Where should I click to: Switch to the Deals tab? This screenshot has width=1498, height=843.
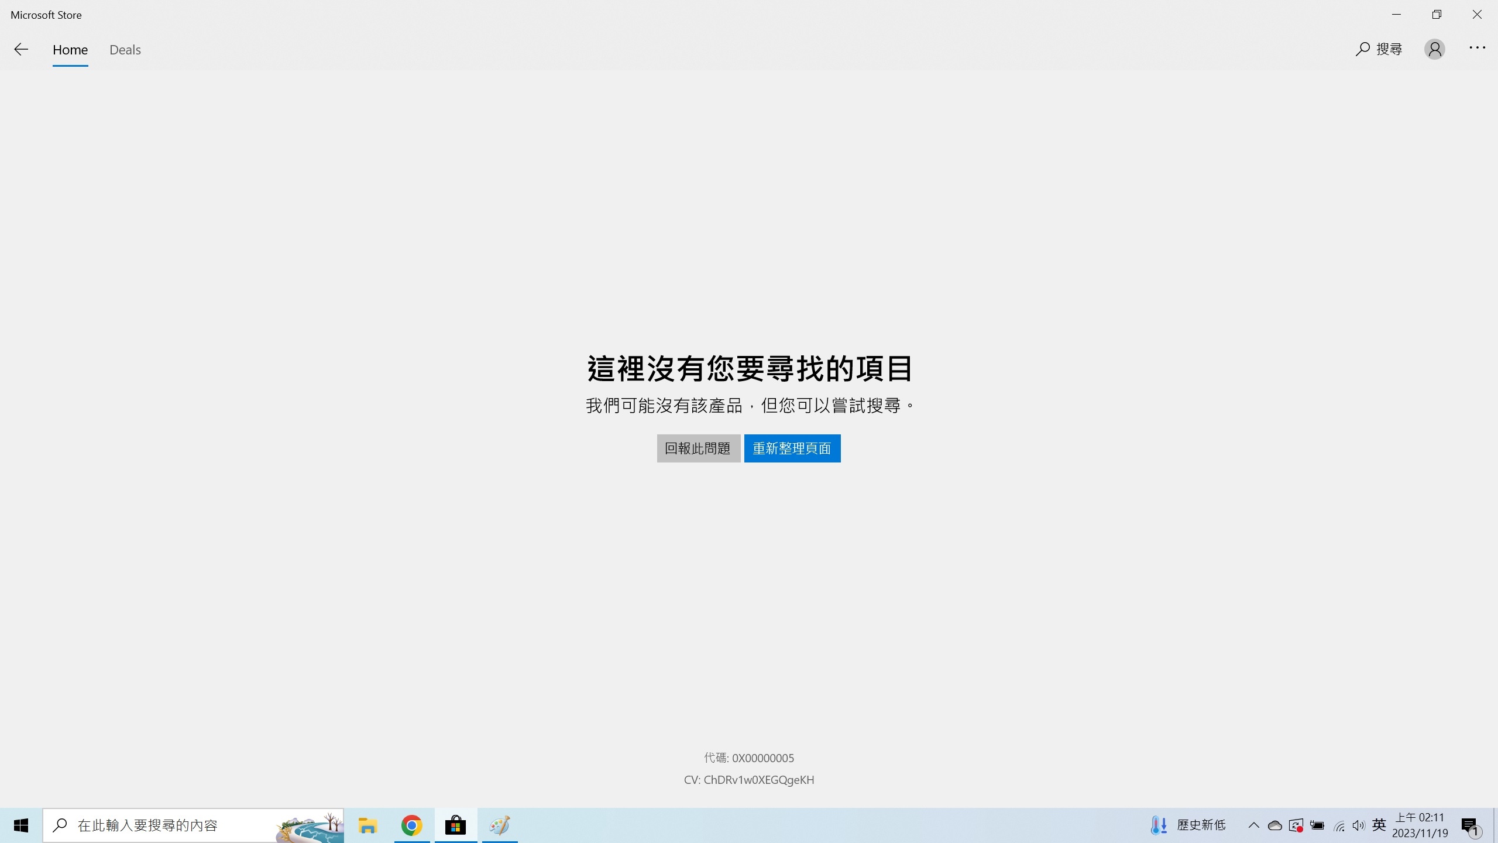coord(125,50)
